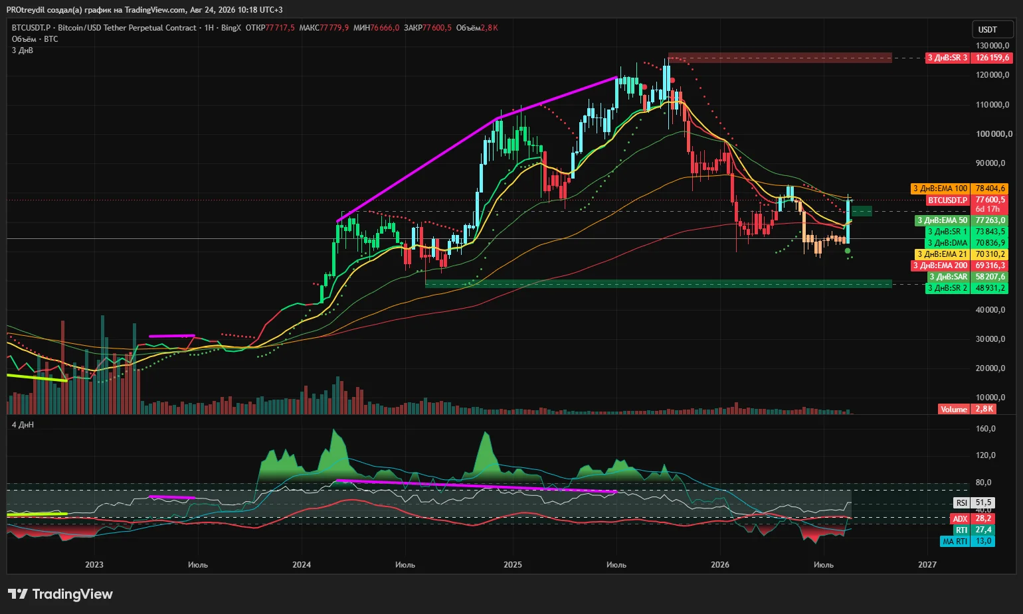Click the 3 ДнВ:DMA label
The width and height of the screenshot is (1023, 614).
click(x=948, y=243)
